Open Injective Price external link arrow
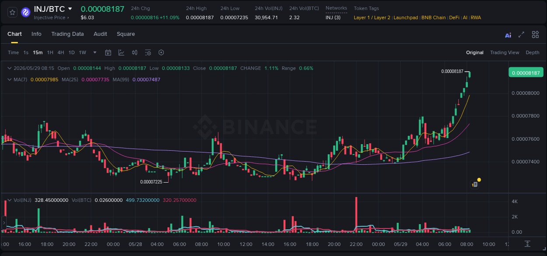 click(67, 18)
